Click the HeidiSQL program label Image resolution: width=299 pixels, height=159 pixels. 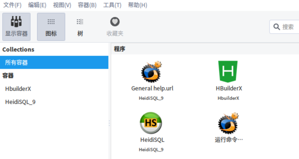point(152,140)
